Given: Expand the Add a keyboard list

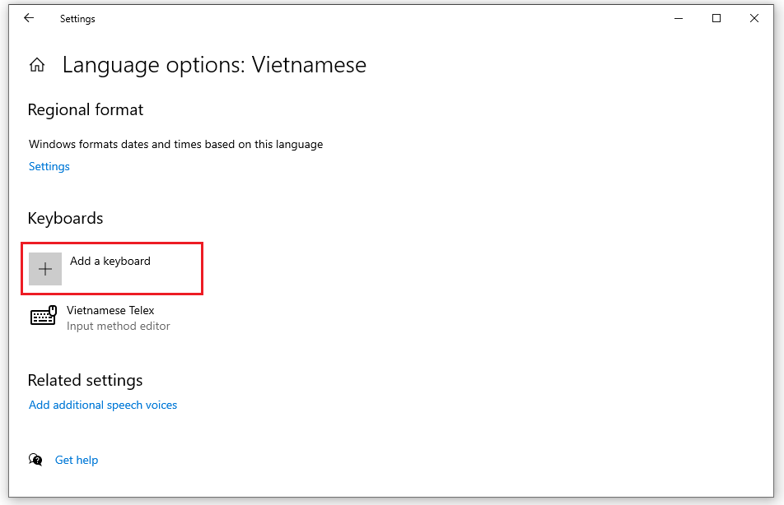Looking at the screenshot, I should click(x=111, y=268).
